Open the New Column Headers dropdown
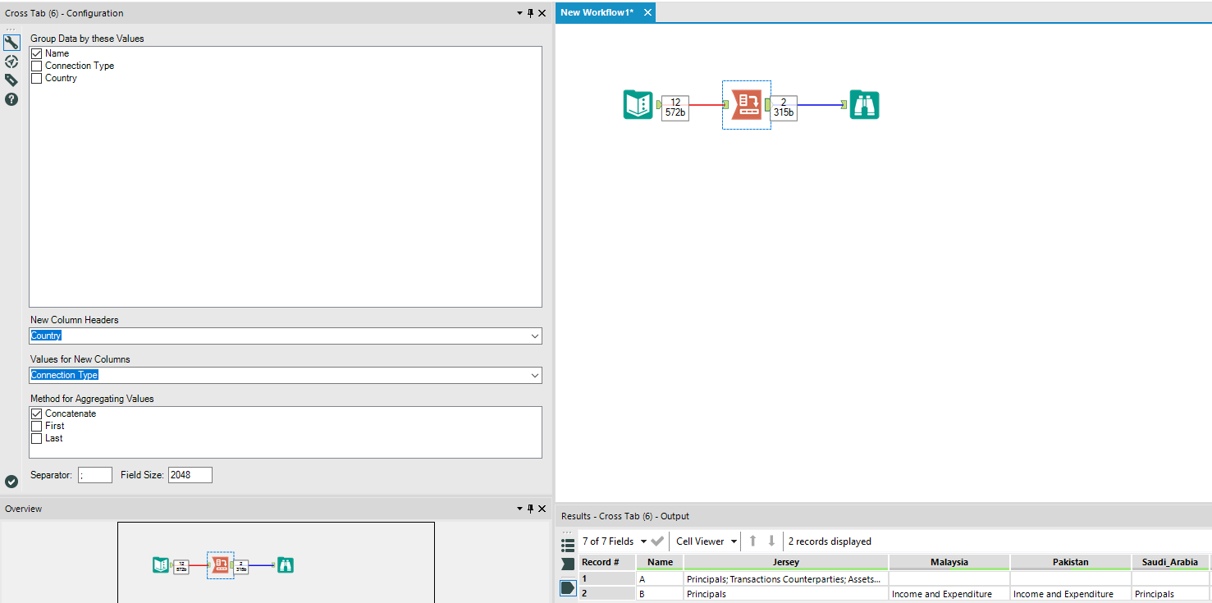1212x603 pixels. click(x=535, y=336)
